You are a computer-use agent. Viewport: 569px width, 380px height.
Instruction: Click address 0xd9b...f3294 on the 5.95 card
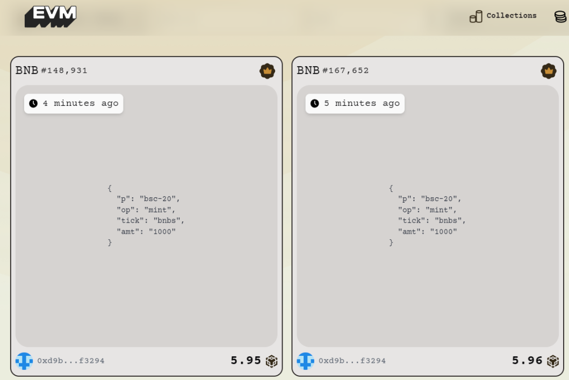71,361
